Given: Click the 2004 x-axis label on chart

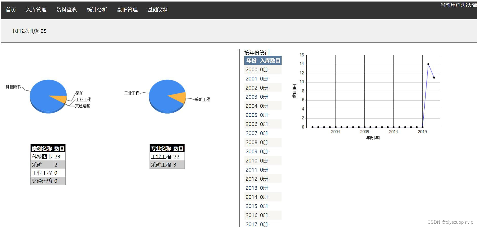Looking at the screenshot, I should (335, 132).
